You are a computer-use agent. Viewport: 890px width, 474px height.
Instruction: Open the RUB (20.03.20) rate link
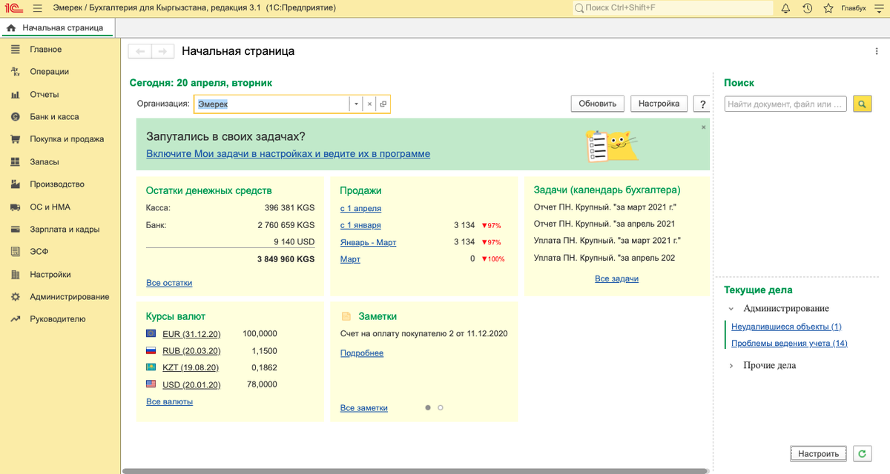[x=191, y=351]
